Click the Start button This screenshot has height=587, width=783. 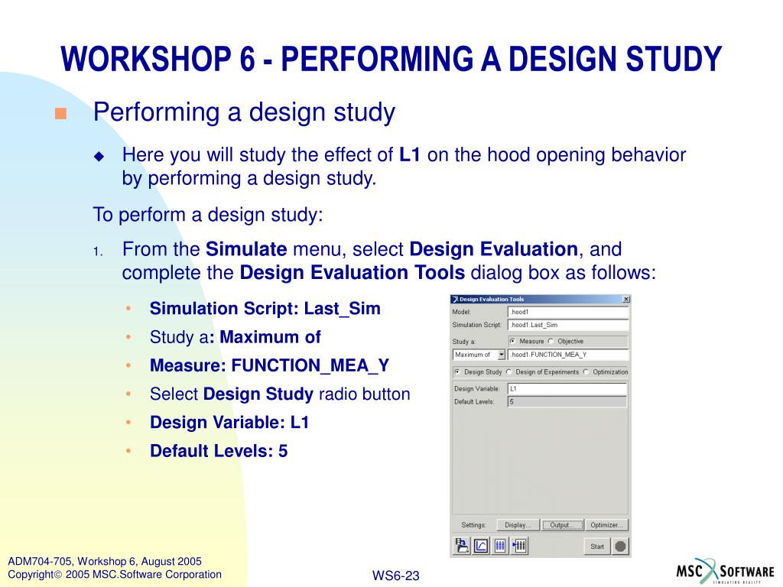(597, 546)
